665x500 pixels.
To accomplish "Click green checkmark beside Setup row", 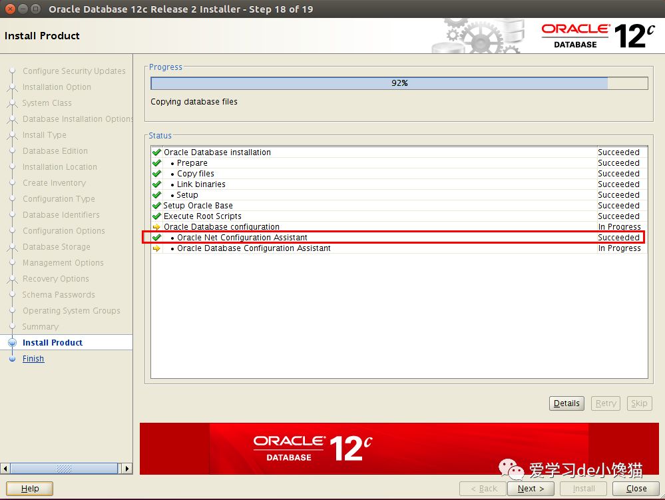I will pos(156,194).
